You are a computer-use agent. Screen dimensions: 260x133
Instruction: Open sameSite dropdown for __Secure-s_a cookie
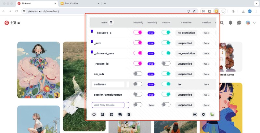pyautogui.click(x=186, y=33)
